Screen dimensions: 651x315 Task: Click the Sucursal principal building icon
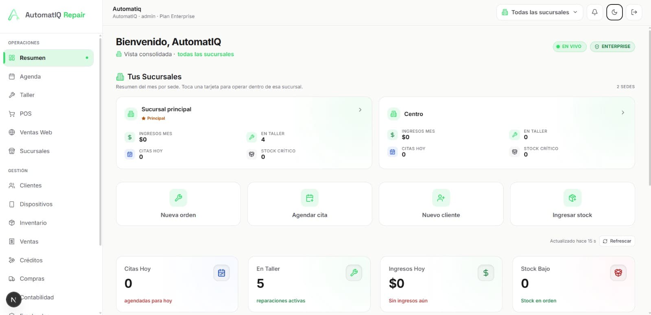coord(131,114)
